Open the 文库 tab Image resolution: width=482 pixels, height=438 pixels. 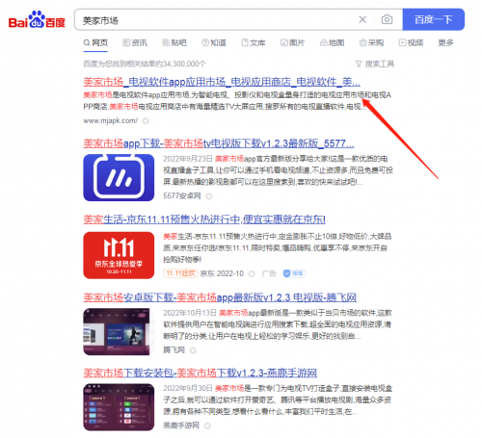254,42
